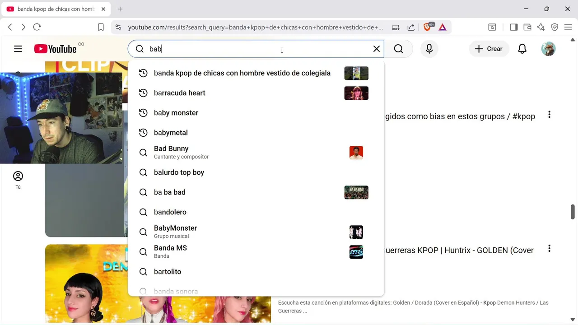Open thumbnail next to 'barracuda heart' suggestion

pyautogui.click(x=356, y=93)
